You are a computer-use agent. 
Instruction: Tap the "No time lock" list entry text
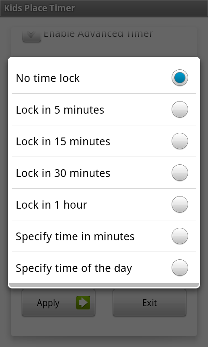(48, 78)
